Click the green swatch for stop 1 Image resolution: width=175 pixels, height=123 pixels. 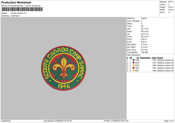point(133,60)
